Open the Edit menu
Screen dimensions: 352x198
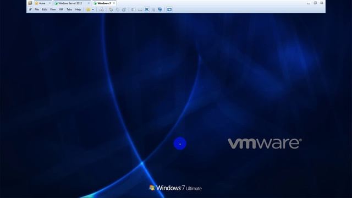[45, 9]
